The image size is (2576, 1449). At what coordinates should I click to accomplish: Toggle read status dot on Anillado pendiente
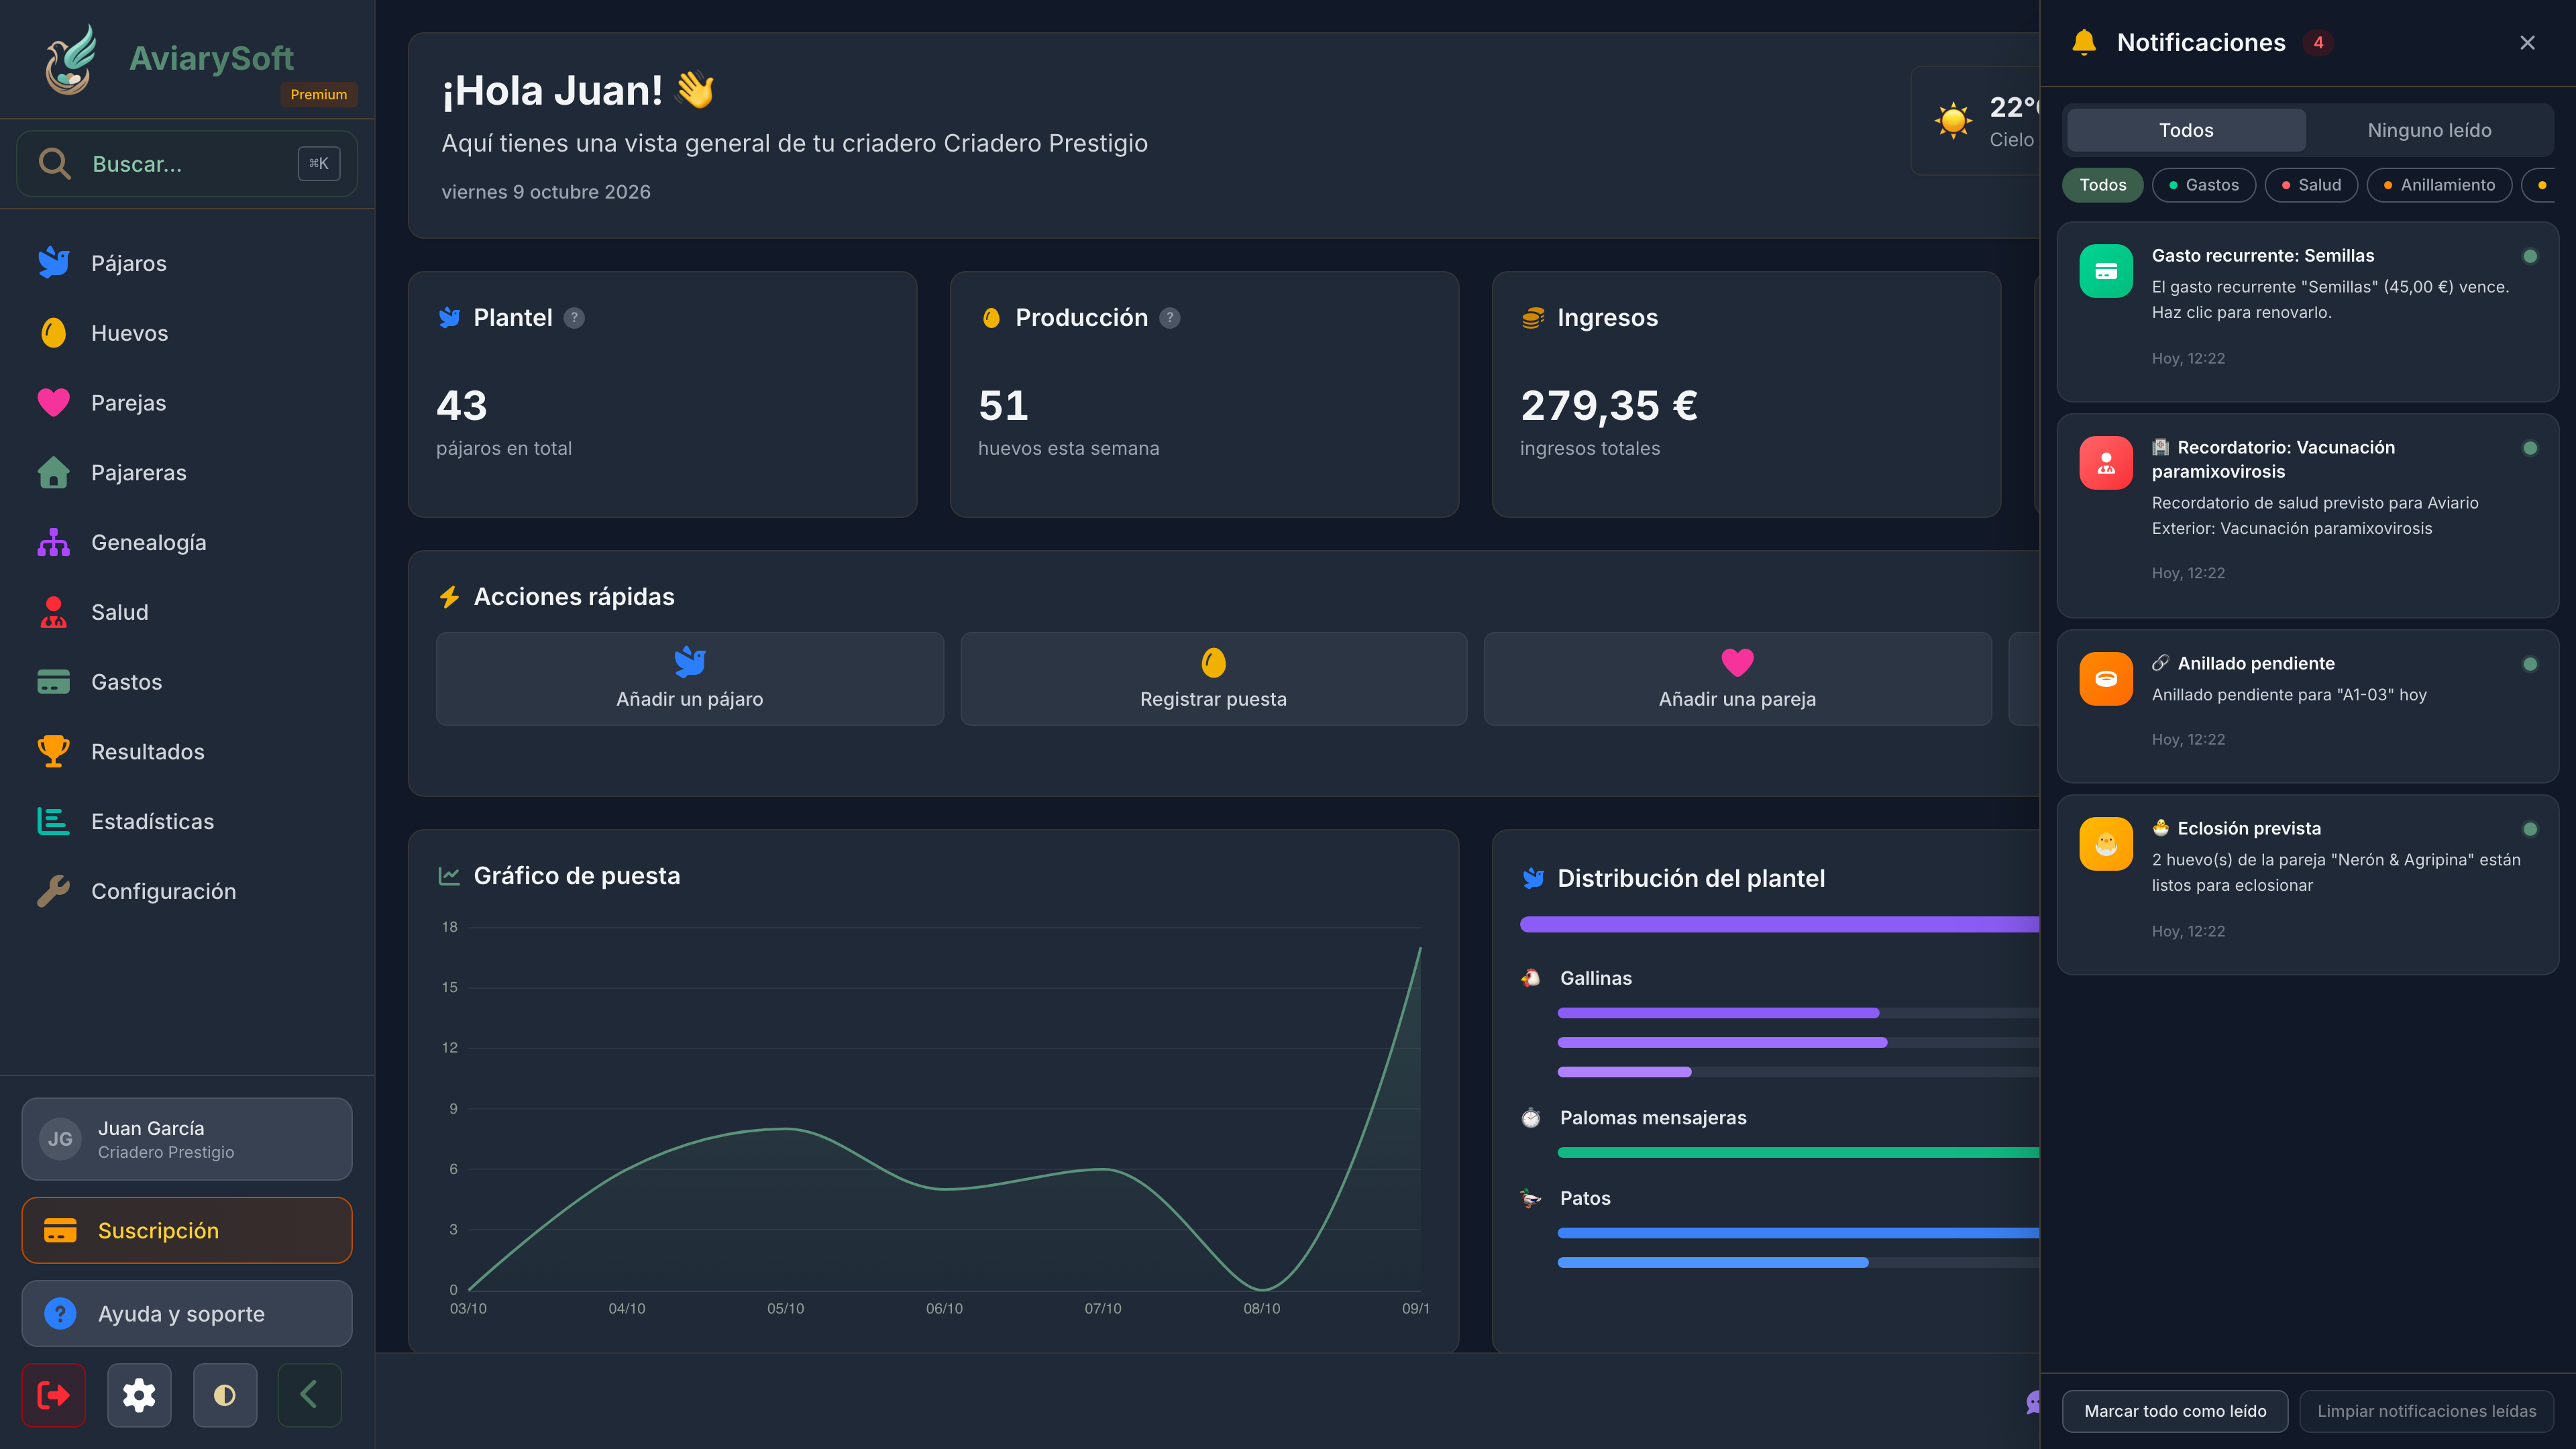(2530, 664)
